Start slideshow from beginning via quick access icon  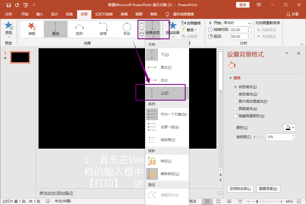[x=26, y=5]
